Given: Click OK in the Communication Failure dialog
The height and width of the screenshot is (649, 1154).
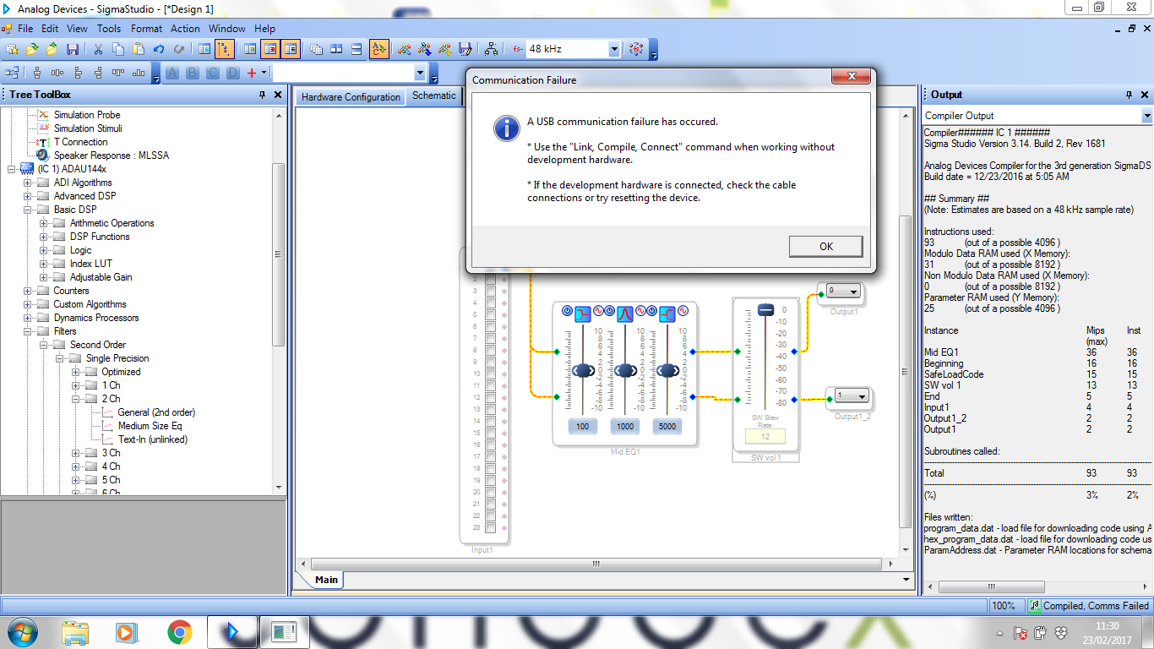Looking at the screenshot, I should (826, 246).
